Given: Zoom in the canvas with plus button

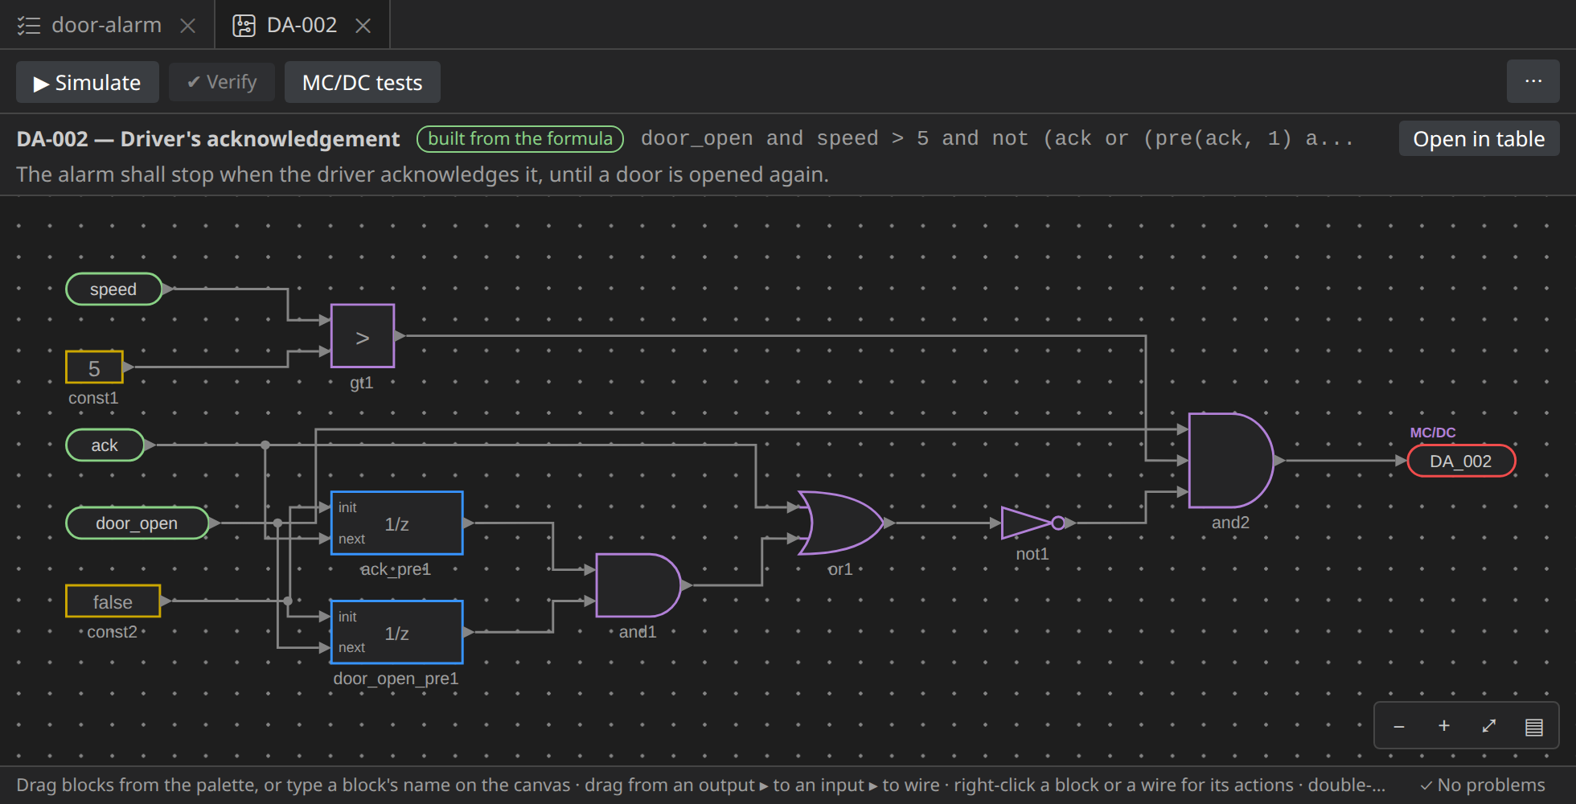Looking at the screenshot, I should point(1443,726).
